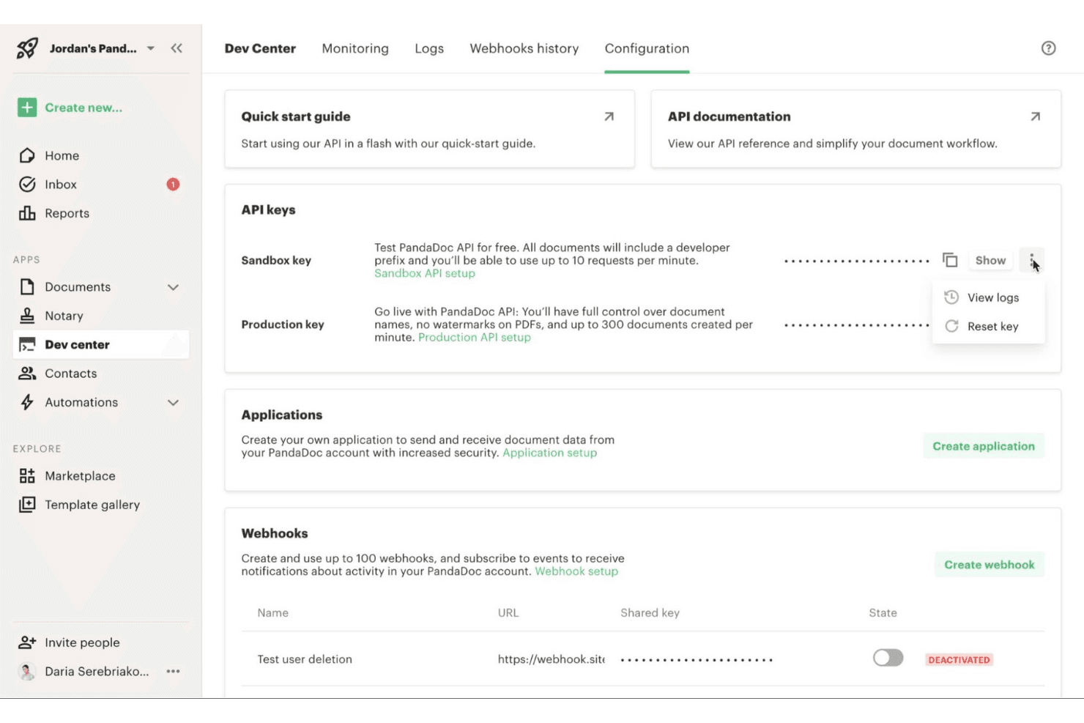Viewport: 1084px width, 723px height.
Task: Expand the Documents section chevron
Action: [x=173, y=287]
